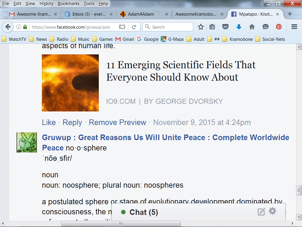Click the search magnifier icon

pyautogui.click(x=147, y=27)
